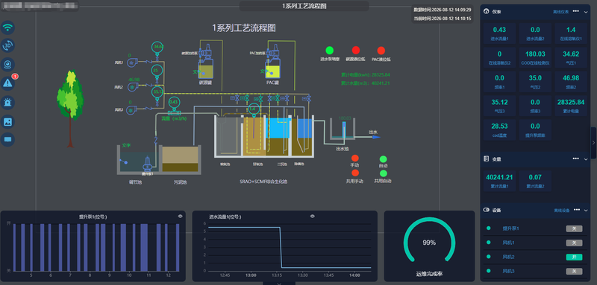
Task: Toggle the 风机2 switch currently 开
Action: pos(574,257)
